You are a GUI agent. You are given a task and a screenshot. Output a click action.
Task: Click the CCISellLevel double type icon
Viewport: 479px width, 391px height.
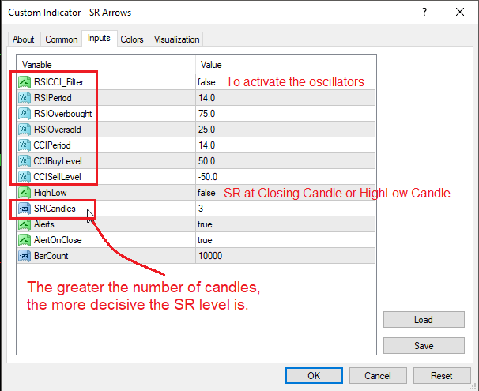(25, 177)
